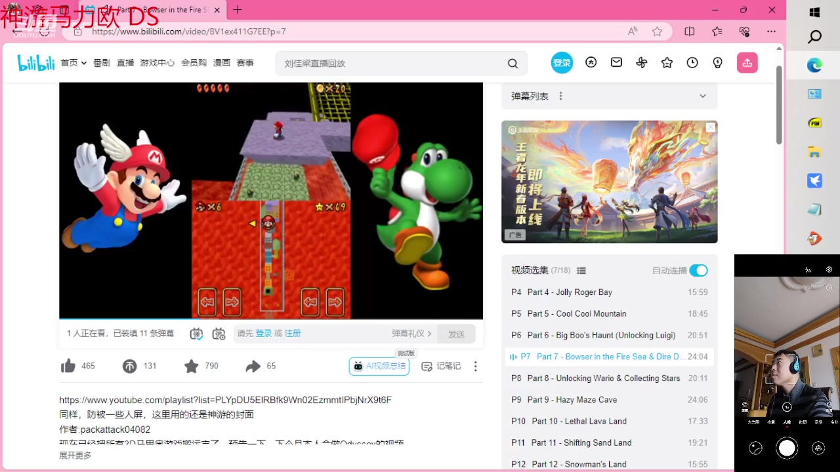Share the video with arrow icon
Screen dimensions: 840x472
(x=253, y=366)
